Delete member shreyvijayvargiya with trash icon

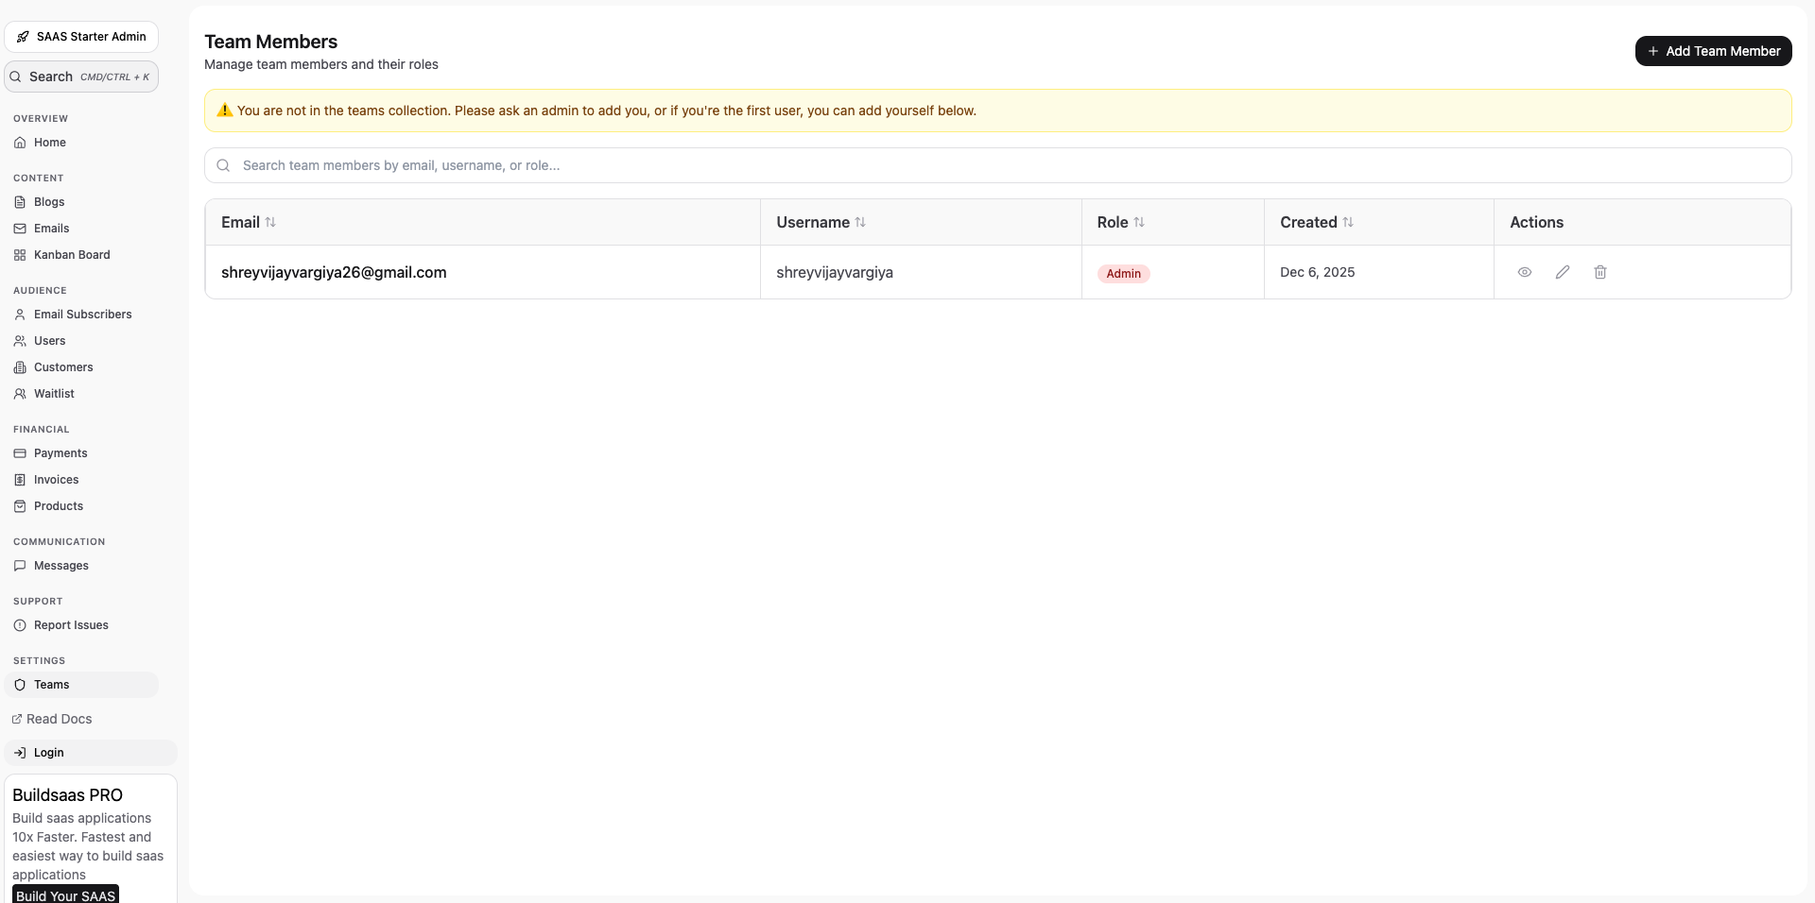click(x=1600, y=272)
